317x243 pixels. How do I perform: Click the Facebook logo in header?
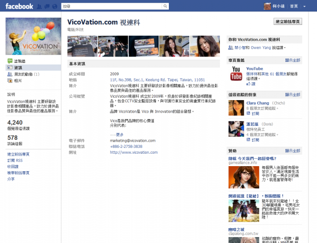point(19,6)
